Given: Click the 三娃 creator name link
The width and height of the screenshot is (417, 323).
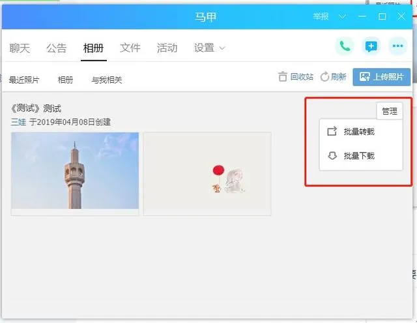Looking at the screenshot, I should coord(18,122).
